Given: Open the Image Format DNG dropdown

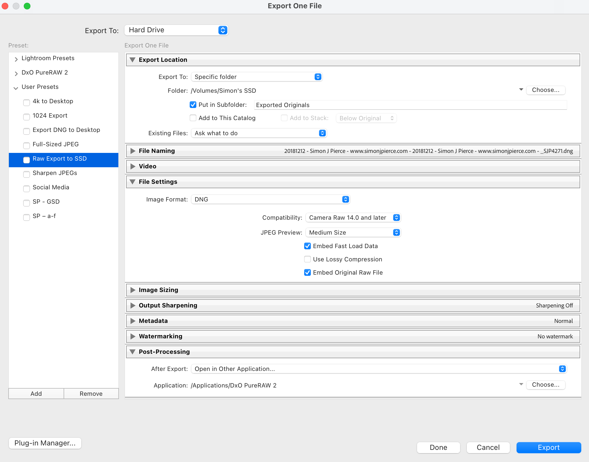Looking at the screenshot, I should click(270, 200).
